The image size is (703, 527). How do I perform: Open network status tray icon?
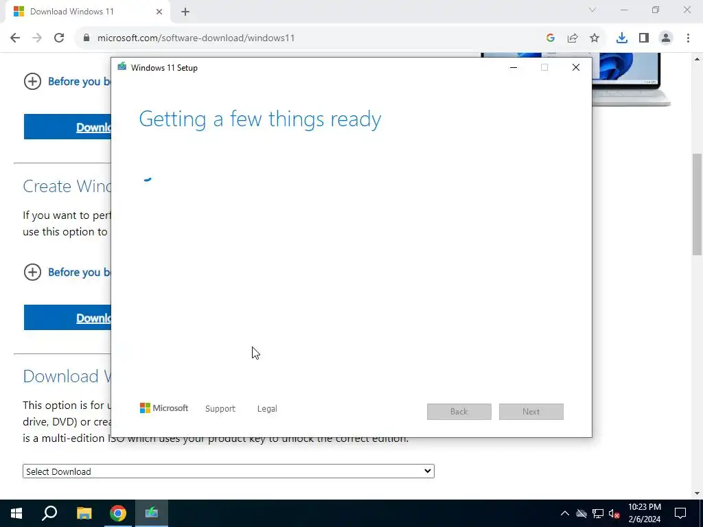[598, 513]
